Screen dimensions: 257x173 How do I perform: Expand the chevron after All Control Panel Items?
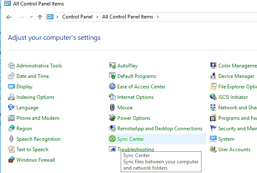tap(158, 17)
